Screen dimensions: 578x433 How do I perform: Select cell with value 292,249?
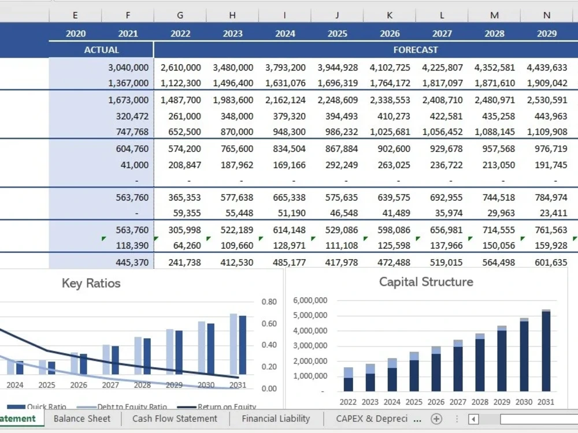click(338, 165)
